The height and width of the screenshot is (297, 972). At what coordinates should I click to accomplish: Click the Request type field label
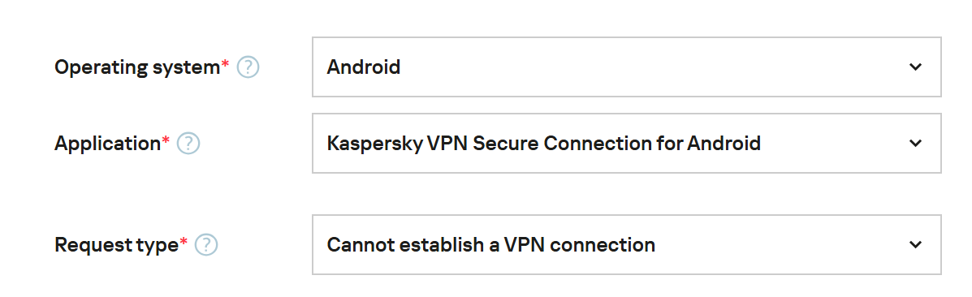click(117, 246)
